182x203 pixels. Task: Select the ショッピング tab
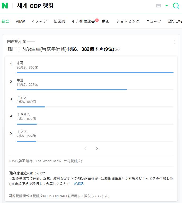[x=128, y=21]
